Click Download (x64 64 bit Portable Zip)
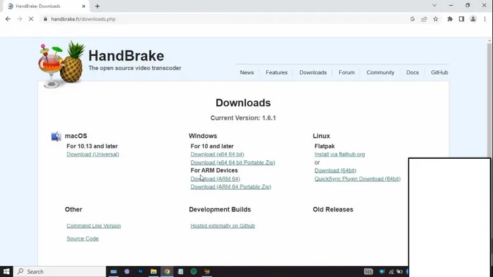Screen dimensions: 493x277 click(x=233, y=162)
